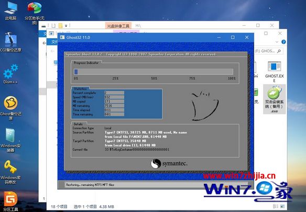Click the search box showing (F:) GHOS...
306x212 pixels.
[269, 51]
